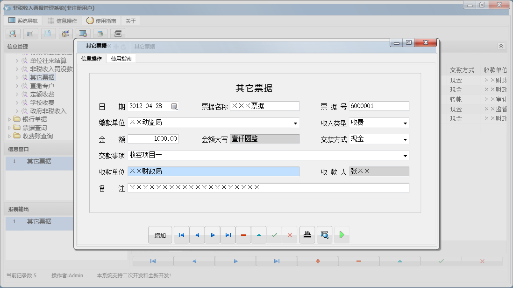The width and height of the screenshot is (513, 288).
Task: Expand the 收入类型 dropdown
Action: pos(405,123)
